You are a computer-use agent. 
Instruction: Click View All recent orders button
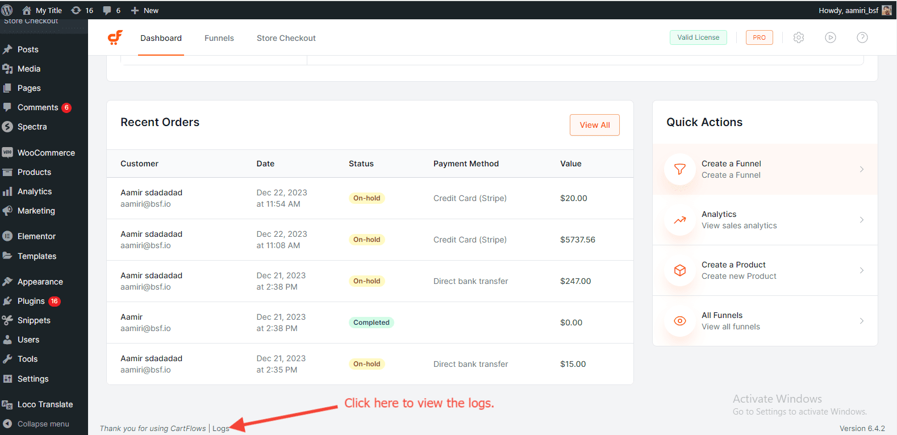[x=594, y=125]
